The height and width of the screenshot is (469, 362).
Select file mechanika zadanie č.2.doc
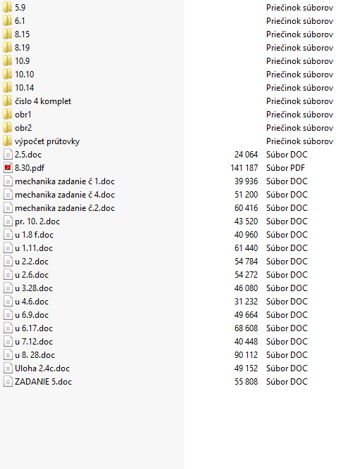[65, 208]
